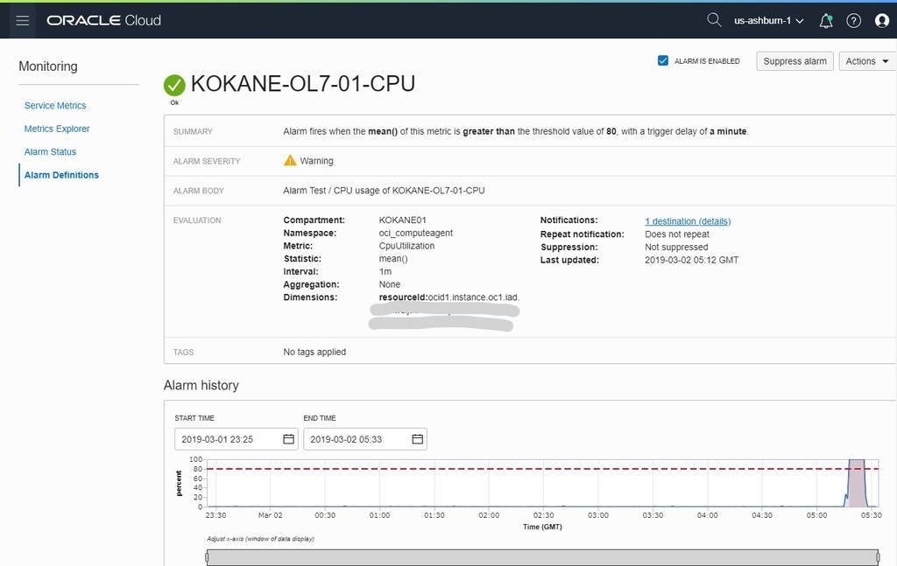This screenshot has width=897, height=566.
Task: Click the Warning severity triangle icon
Action: pos(290,160)
